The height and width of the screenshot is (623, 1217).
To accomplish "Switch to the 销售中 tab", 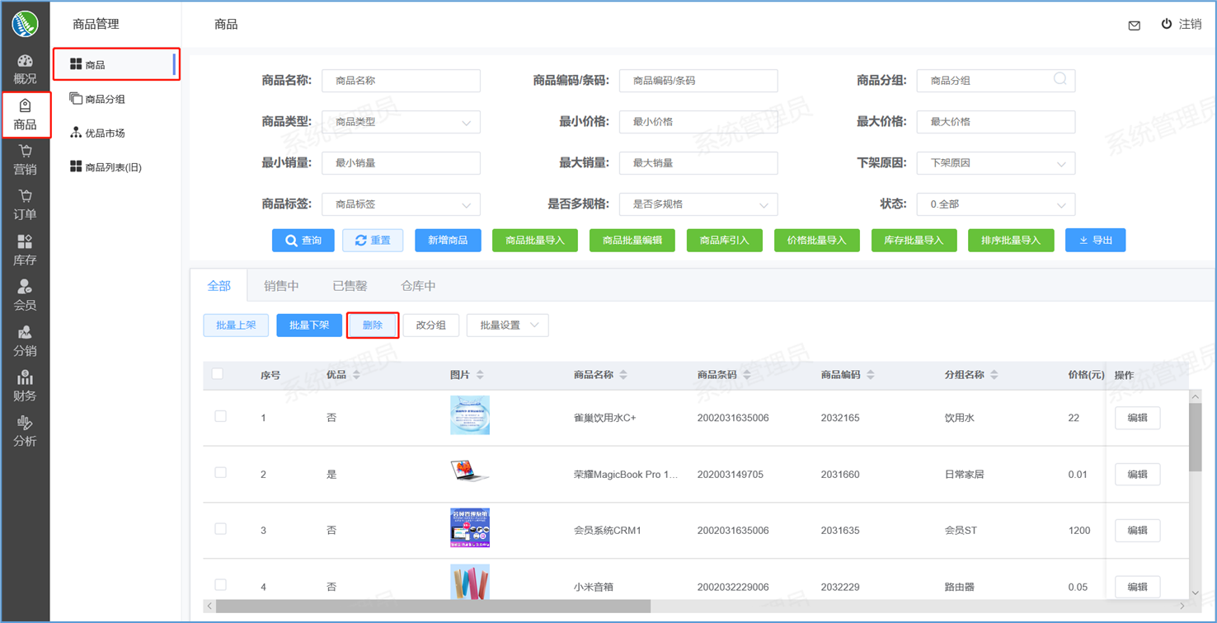I will pyautogui.click(x=281, y=286).
